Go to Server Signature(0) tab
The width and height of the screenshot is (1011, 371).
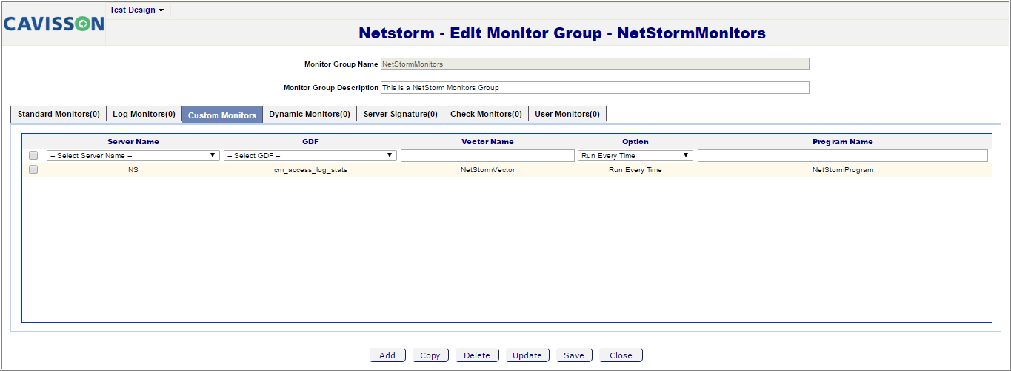(x=401, y=114)
